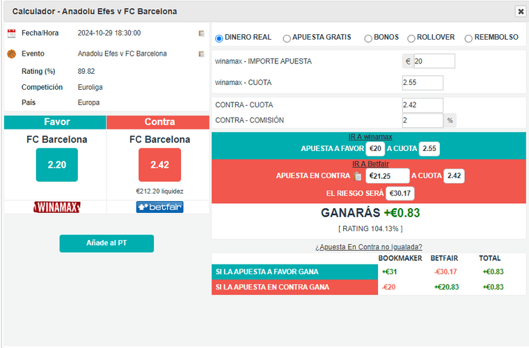Click the winamax IMPORTE APUESTA input field
The height and width of the screenshot is (348, 529).
(x=434, y=61)
